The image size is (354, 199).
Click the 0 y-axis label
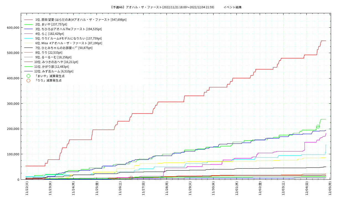18,180
